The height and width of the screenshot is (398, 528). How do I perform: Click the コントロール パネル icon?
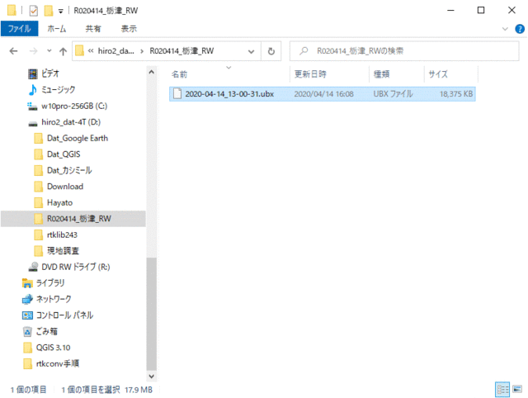click(x=27, y=315)
